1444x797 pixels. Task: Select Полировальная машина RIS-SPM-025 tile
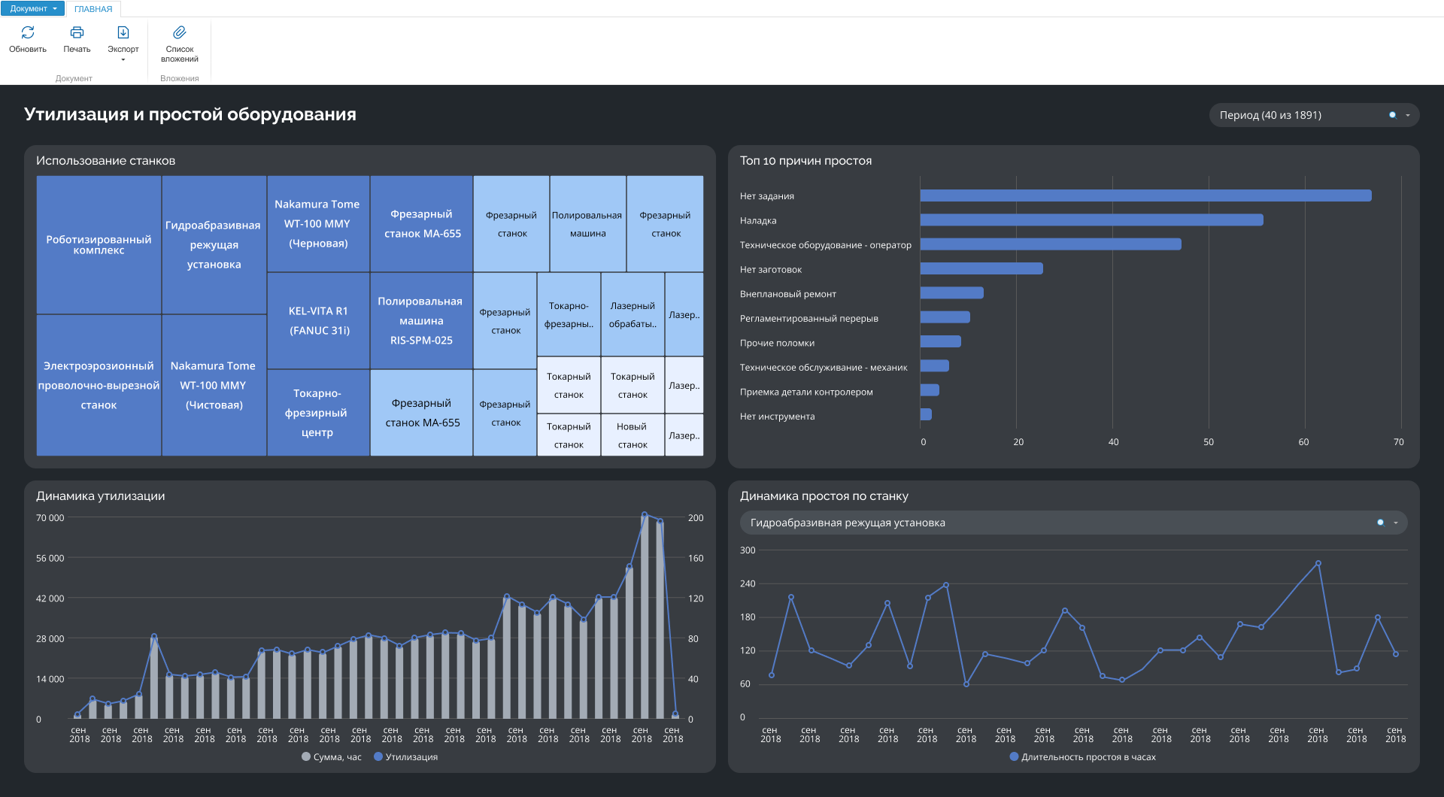pos(421,320)
